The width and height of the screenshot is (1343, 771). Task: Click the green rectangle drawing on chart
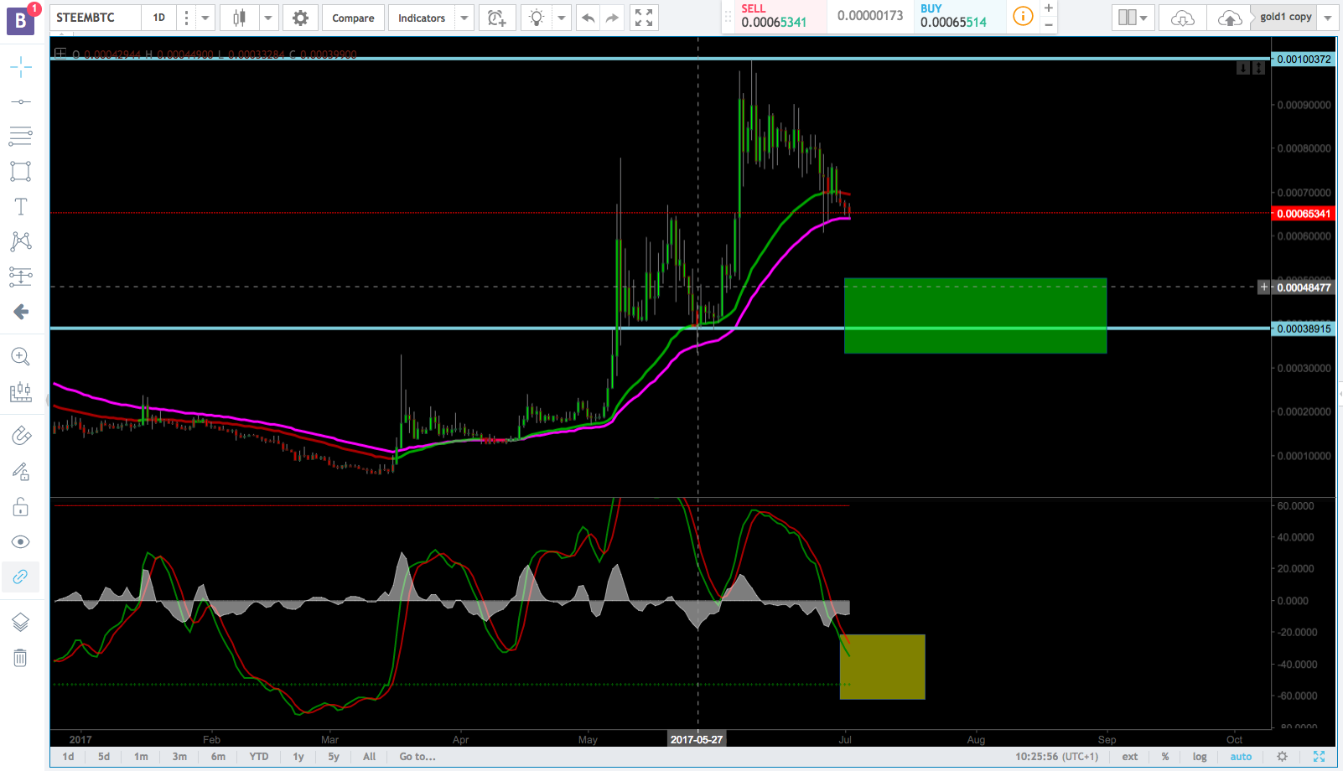point(975,316)
